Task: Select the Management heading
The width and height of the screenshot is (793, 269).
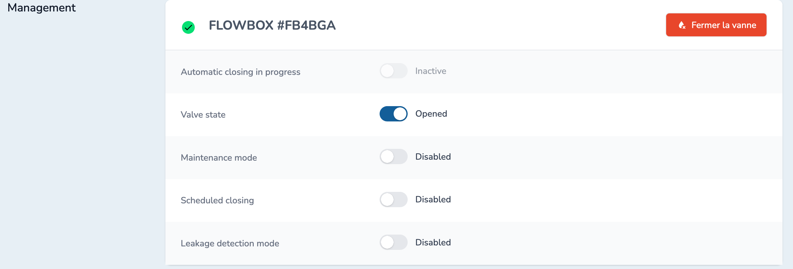Action: (41, 7)
